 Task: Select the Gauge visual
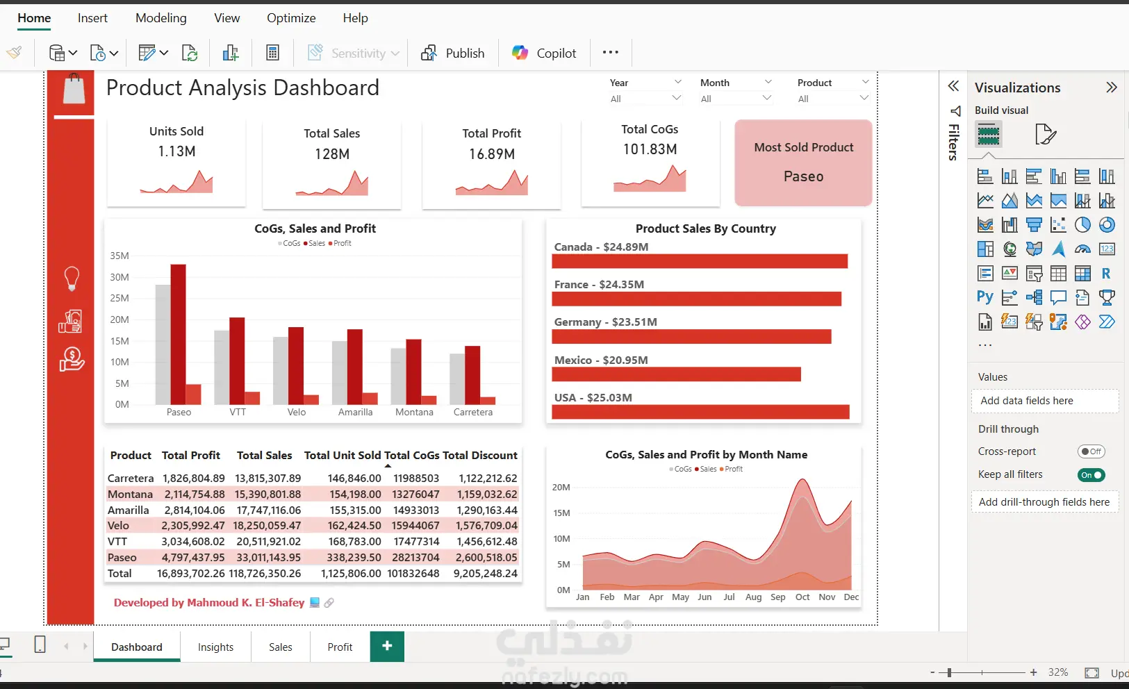1082,249
